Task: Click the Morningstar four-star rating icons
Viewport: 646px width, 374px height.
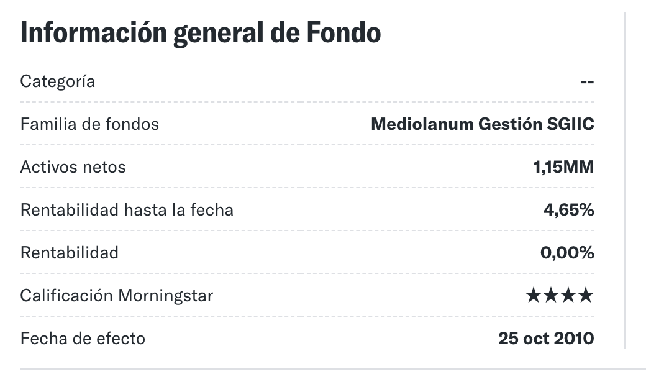Action: click(560, 295)
